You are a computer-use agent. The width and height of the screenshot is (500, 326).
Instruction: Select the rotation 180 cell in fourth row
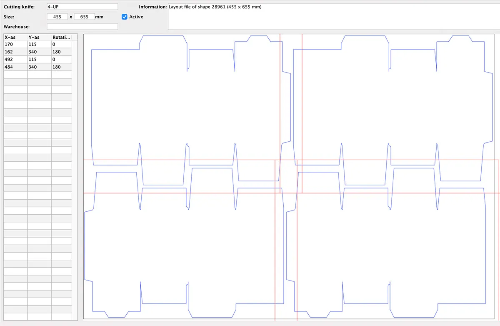point(61,67)
